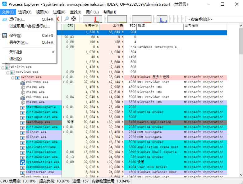Click the UserOOBEBroker.exe process icon
Image resolution: width=243 pixels, height=184 pixels.
click(x=23, y=168)
